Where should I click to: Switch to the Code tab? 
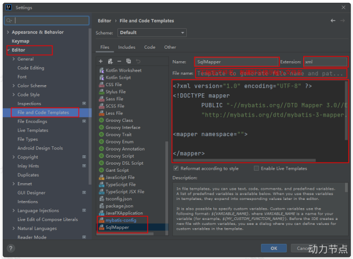coord(150,47)
